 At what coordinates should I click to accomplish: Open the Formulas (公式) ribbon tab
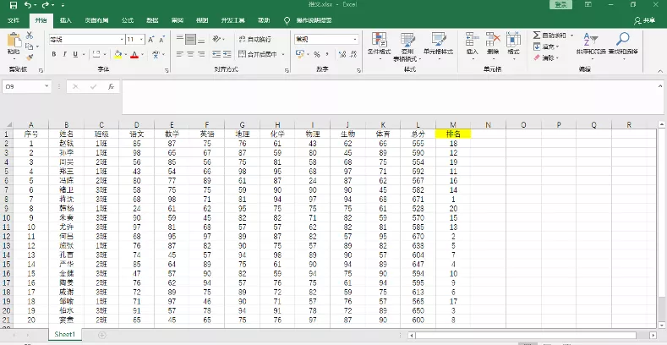click(x=128, y=19)
